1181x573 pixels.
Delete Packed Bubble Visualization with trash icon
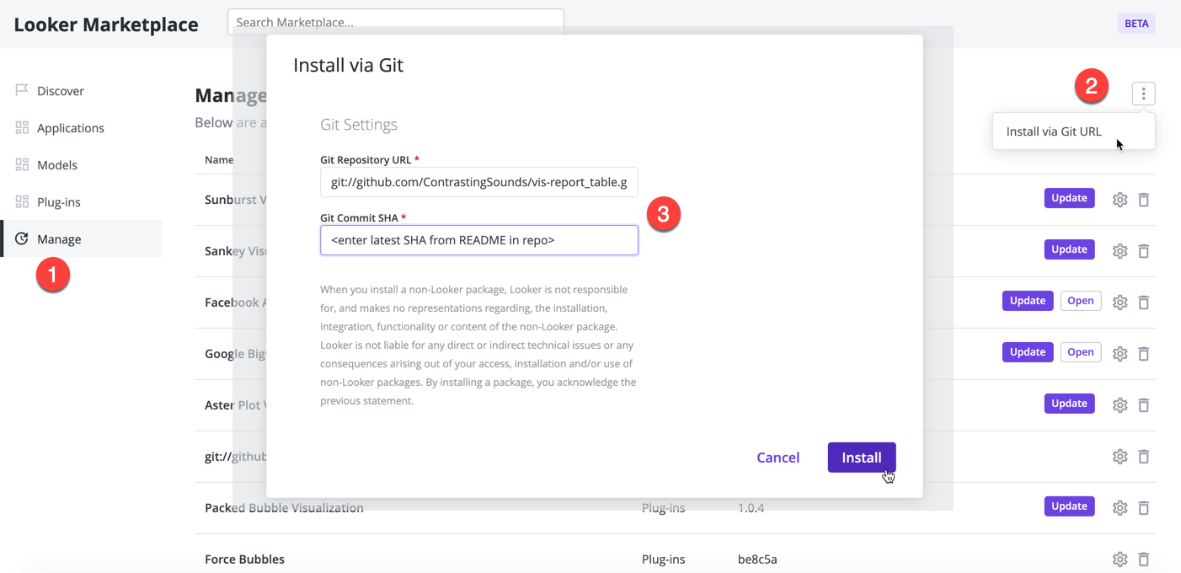[1144, 508]
